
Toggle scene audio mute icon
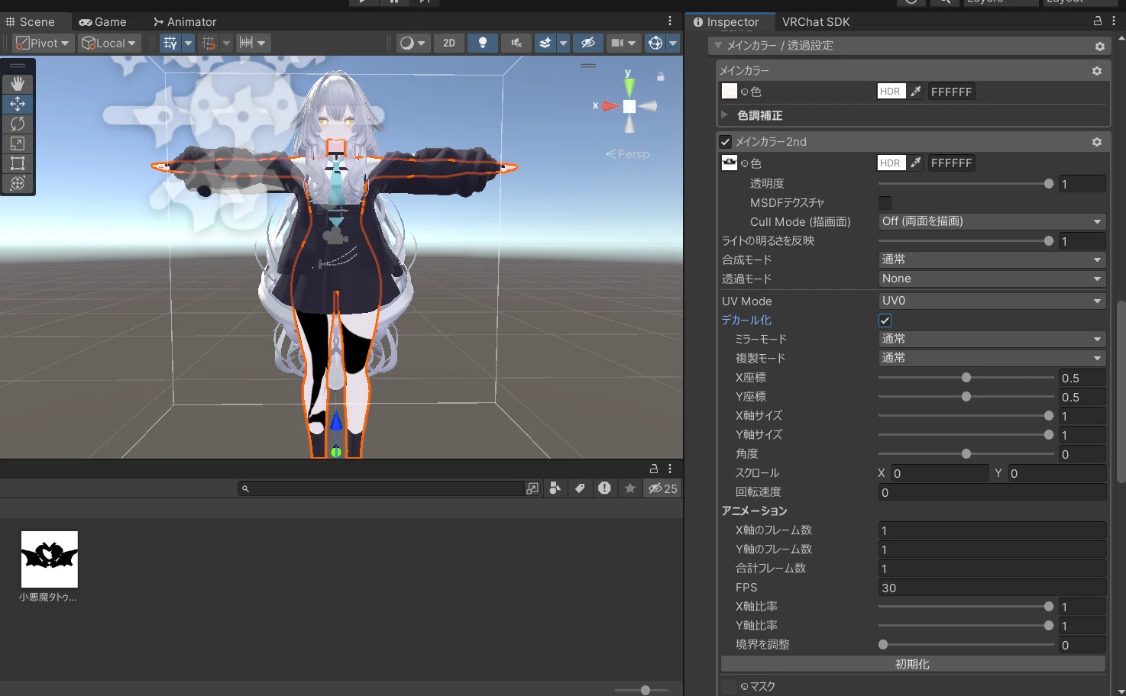click(x=516, y=43)
